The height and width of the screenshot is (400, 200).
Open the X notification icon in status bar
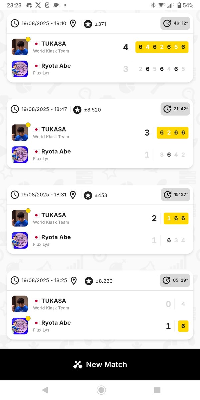tap(38, 5)
